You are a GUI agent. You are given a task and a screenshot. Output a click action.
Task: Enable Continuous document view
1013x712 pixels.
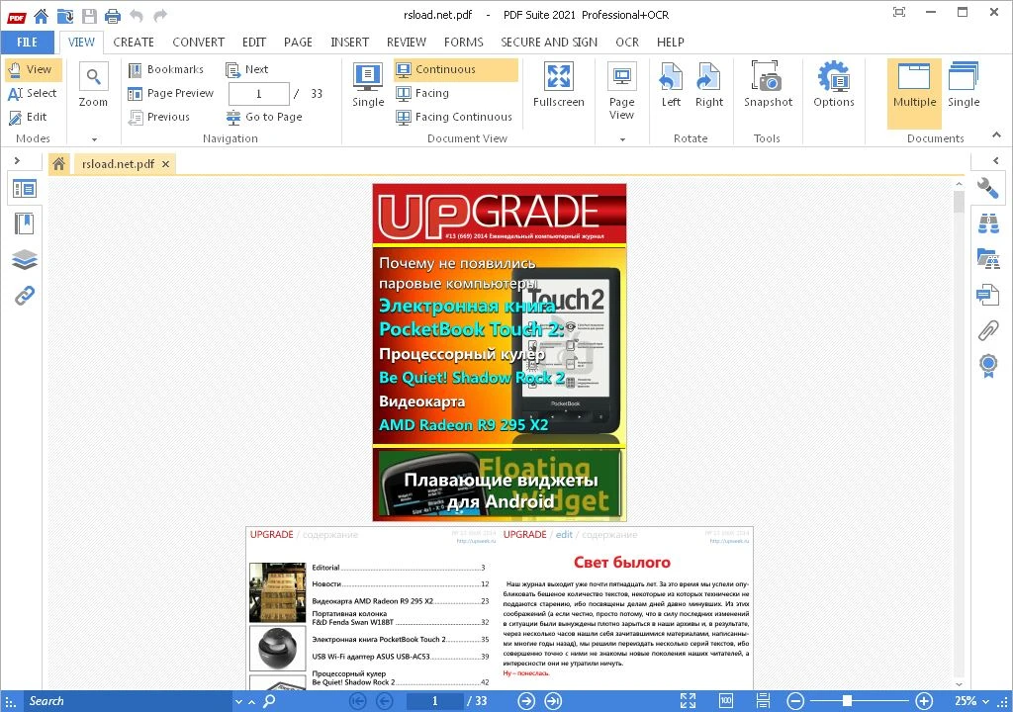[455, 69]
